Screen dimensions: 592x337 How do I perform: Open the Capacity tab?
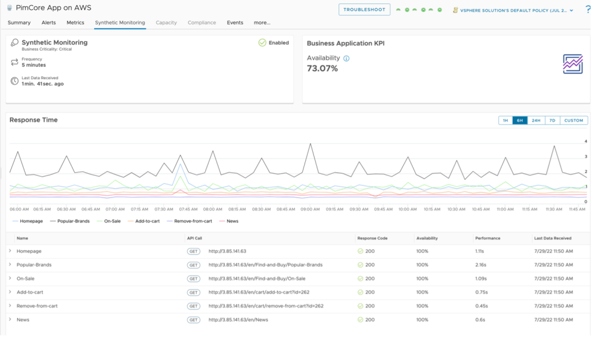(x=166, y=23)
